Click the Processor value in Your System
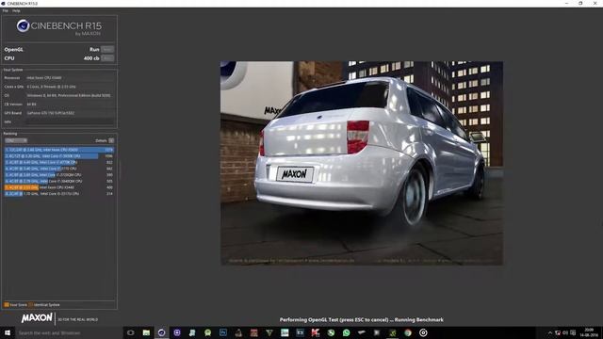 pyautogui.click(x=44, y=77)
